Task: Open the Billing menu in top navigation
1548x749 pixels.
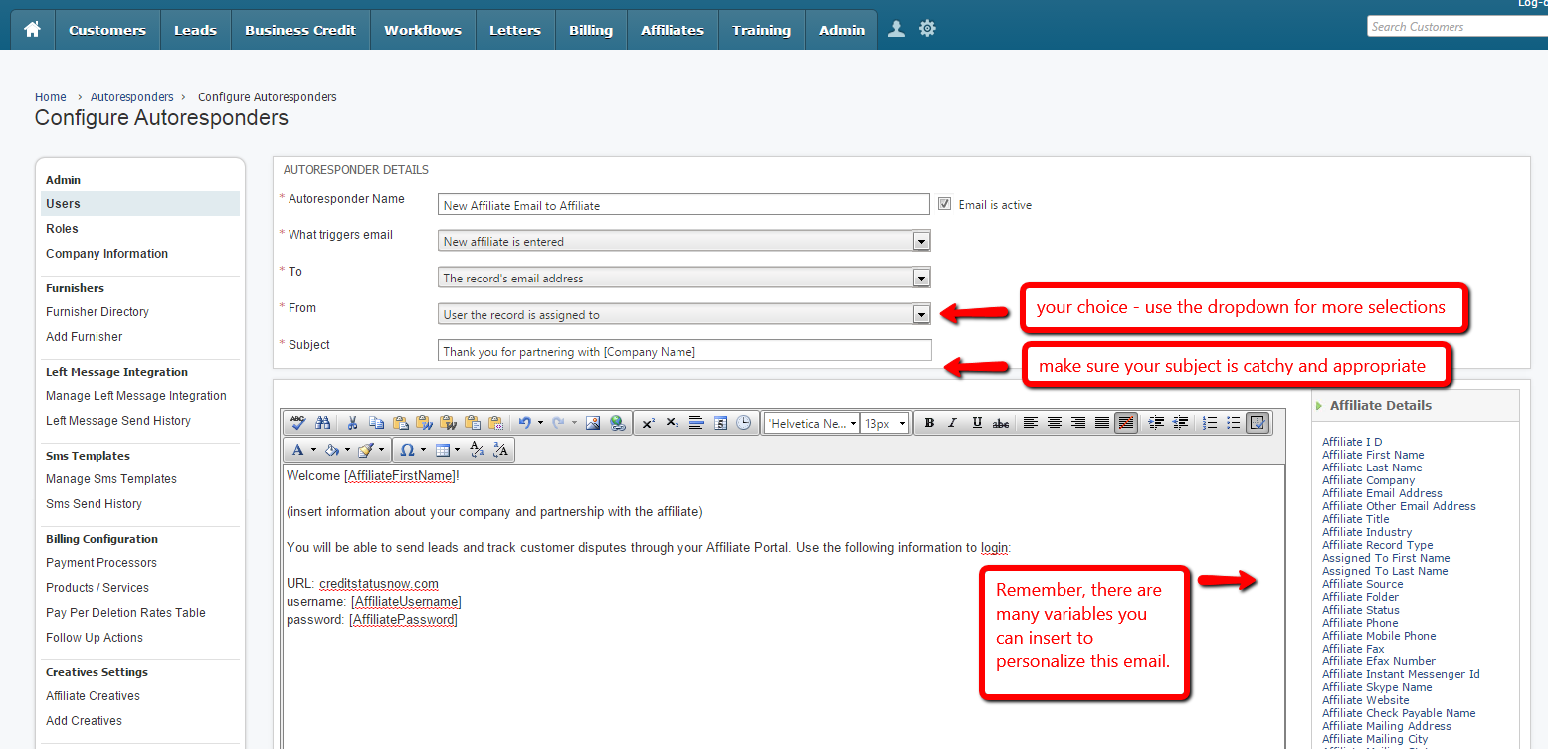Action: click(590, 30)
